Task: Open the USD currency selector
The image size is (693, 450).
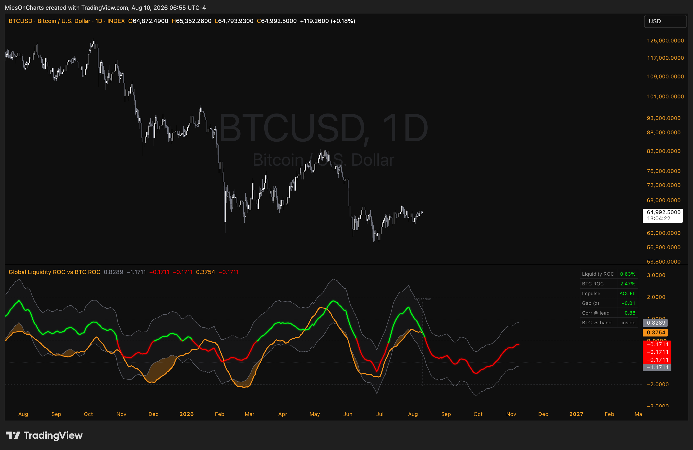Action: click(665, 21)
